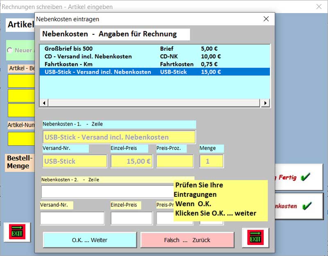Screen dimensions: 328x256
Task: Click the first-row Preis-Proz. field
Action: (175, 161)
